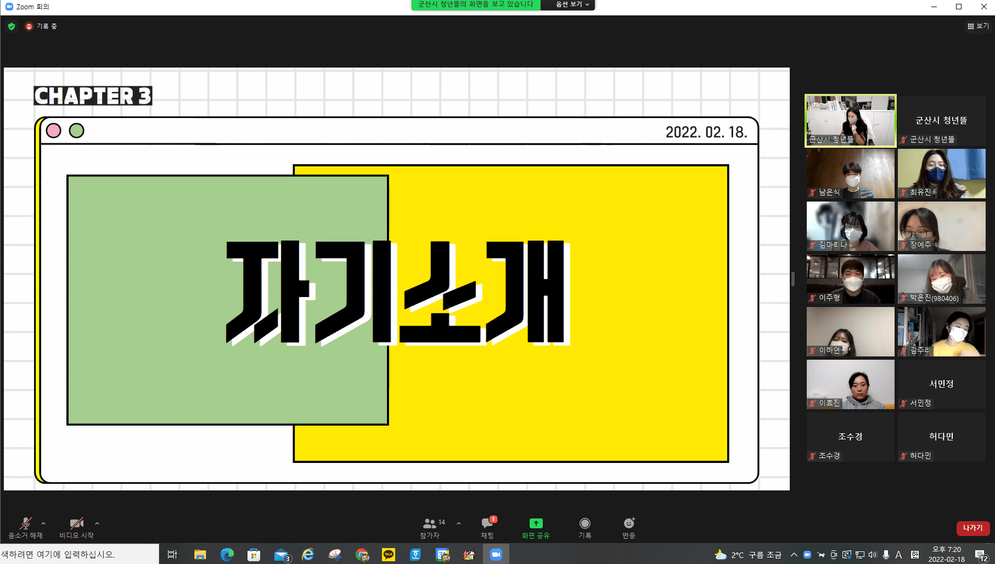Open Task View in the taskbar

[x=172, y=555]
